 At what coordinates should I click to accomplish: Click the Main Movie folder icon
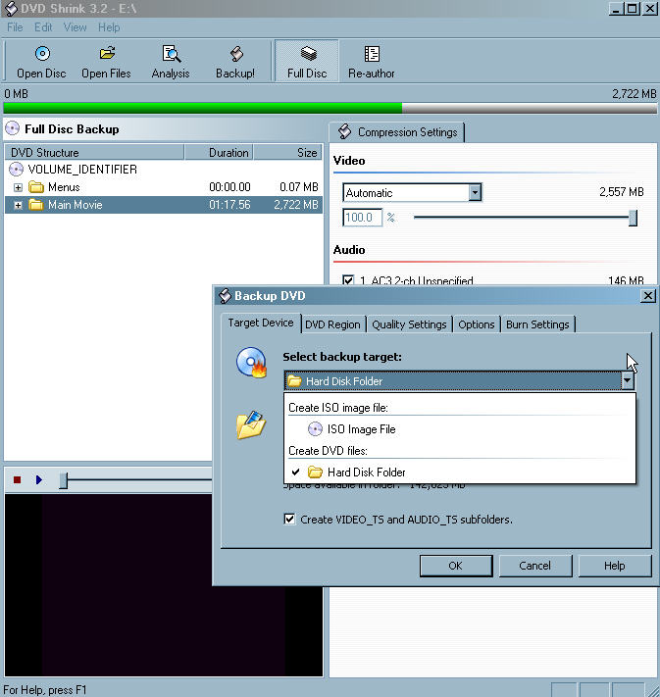36,205
